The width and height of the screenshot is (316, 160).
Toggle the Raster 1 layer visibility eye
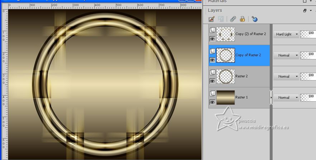212,102
